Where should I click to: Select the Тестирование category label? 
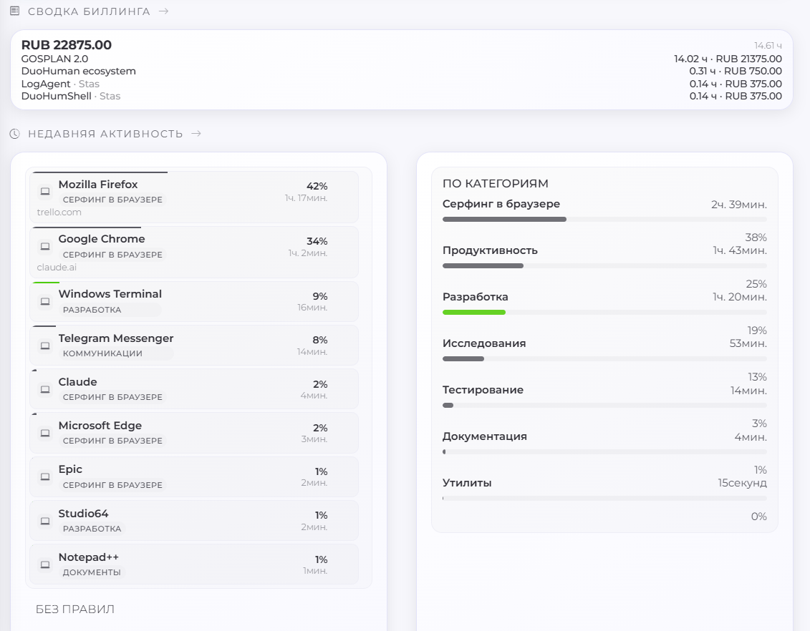point(483,390)
